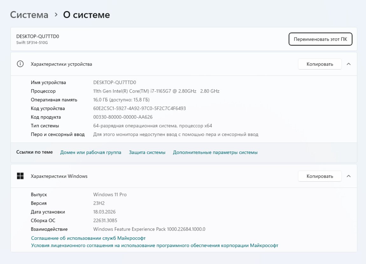The width and height of the screenshot is (366, 264).
Task: Open the Домен или рабочая группа link
Action: [91, 152]
